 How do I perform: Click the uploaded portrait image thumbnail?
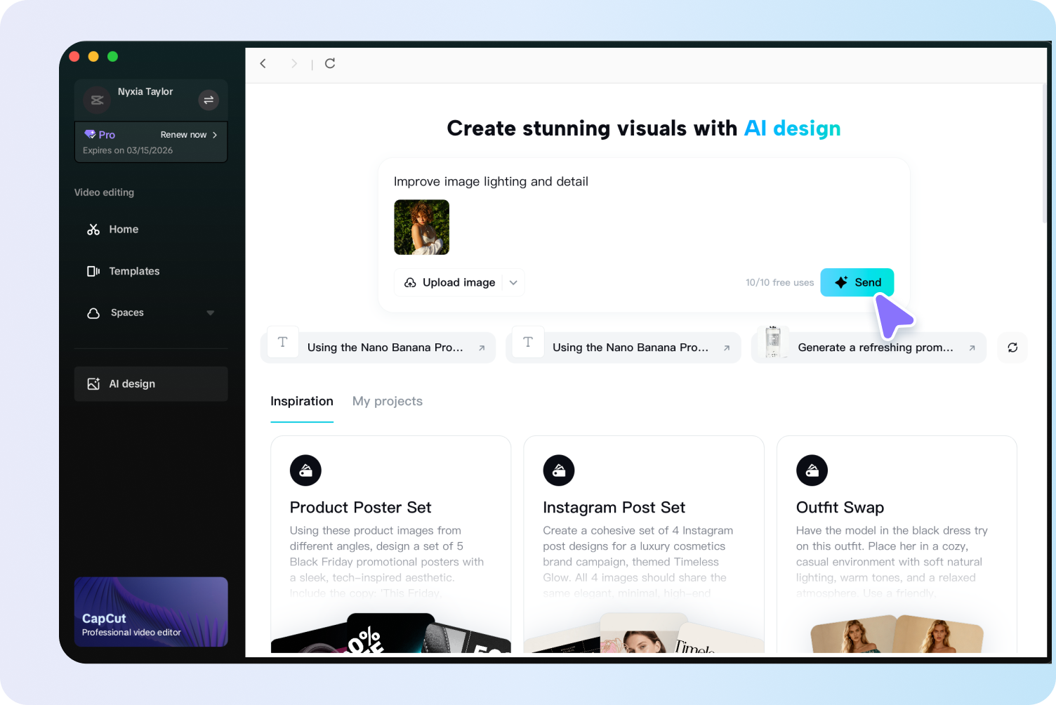click(x=421, y=227)
